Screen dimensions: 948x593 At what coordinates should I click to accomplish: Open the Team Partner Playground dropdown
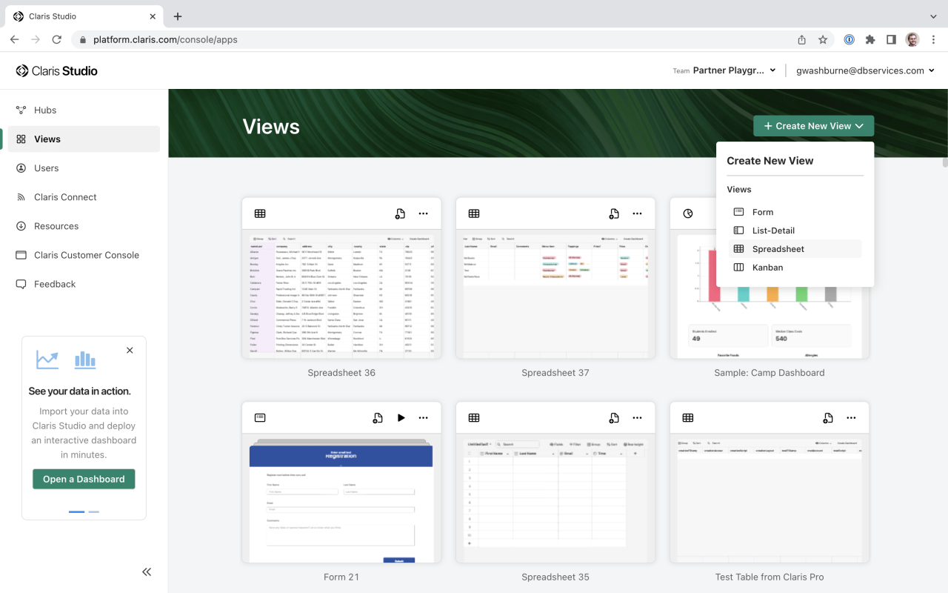point(724,70)
